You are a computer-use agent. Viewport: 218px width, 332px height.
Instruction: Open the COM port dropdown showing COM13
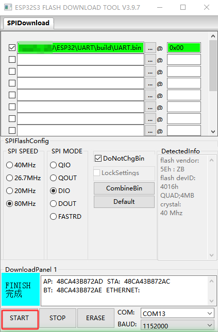177,313
